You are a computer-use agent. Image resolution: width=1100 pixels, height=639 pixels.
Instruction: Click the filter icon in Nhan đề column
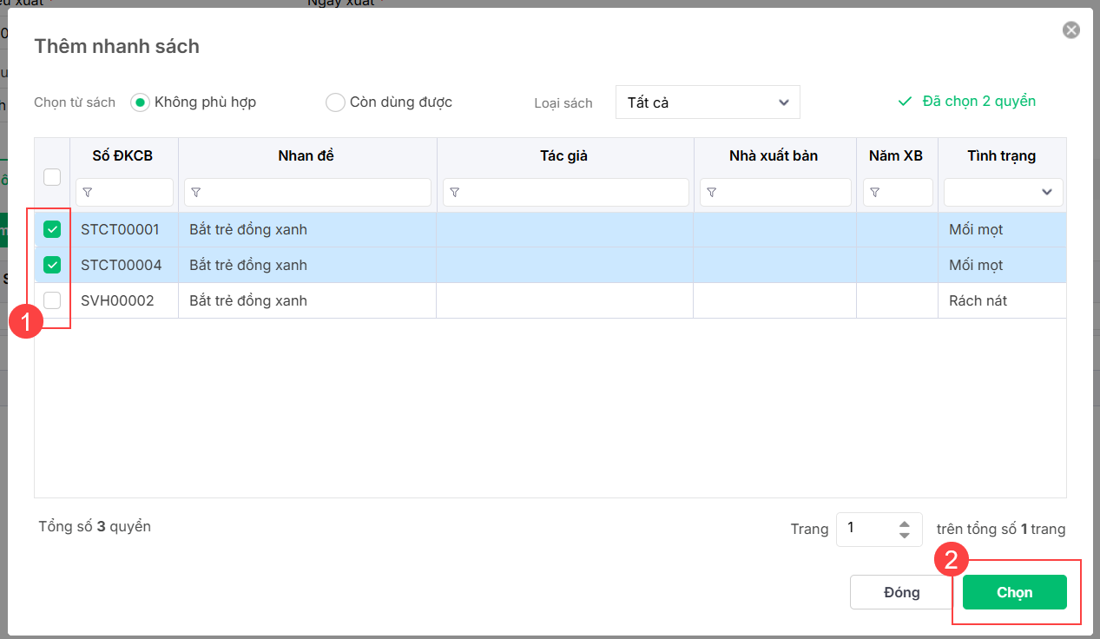point(195,193)
